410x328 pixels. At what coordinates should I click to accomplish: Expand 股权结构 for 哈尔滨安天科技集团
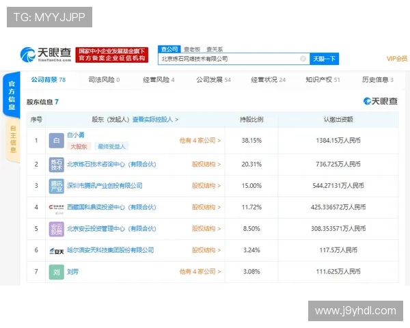pos(206,250)
